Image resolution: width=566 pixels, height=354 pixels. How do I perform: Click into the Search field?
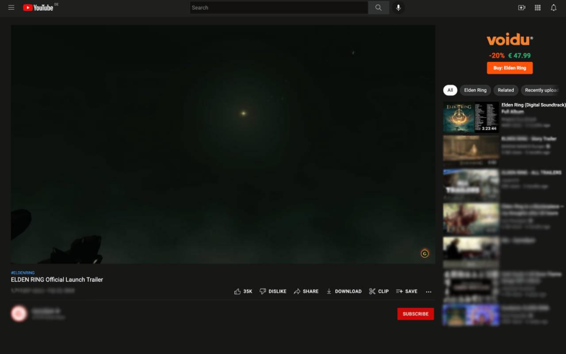[x=279, y=8]
